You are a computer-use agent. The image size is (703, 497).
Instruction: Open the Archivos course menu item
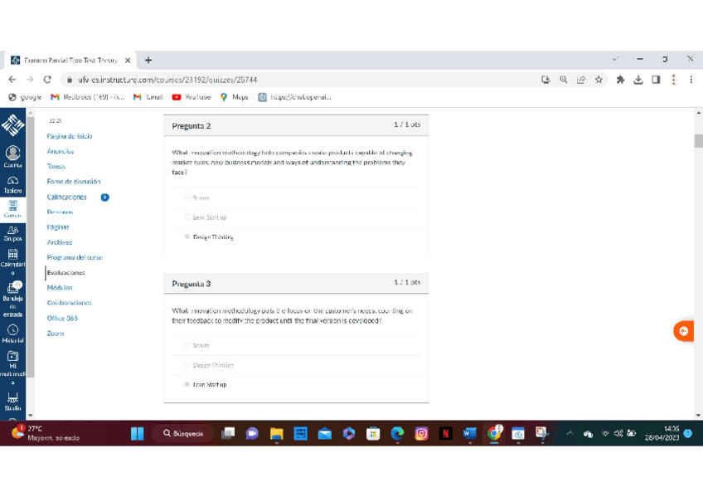coord(60,242)
